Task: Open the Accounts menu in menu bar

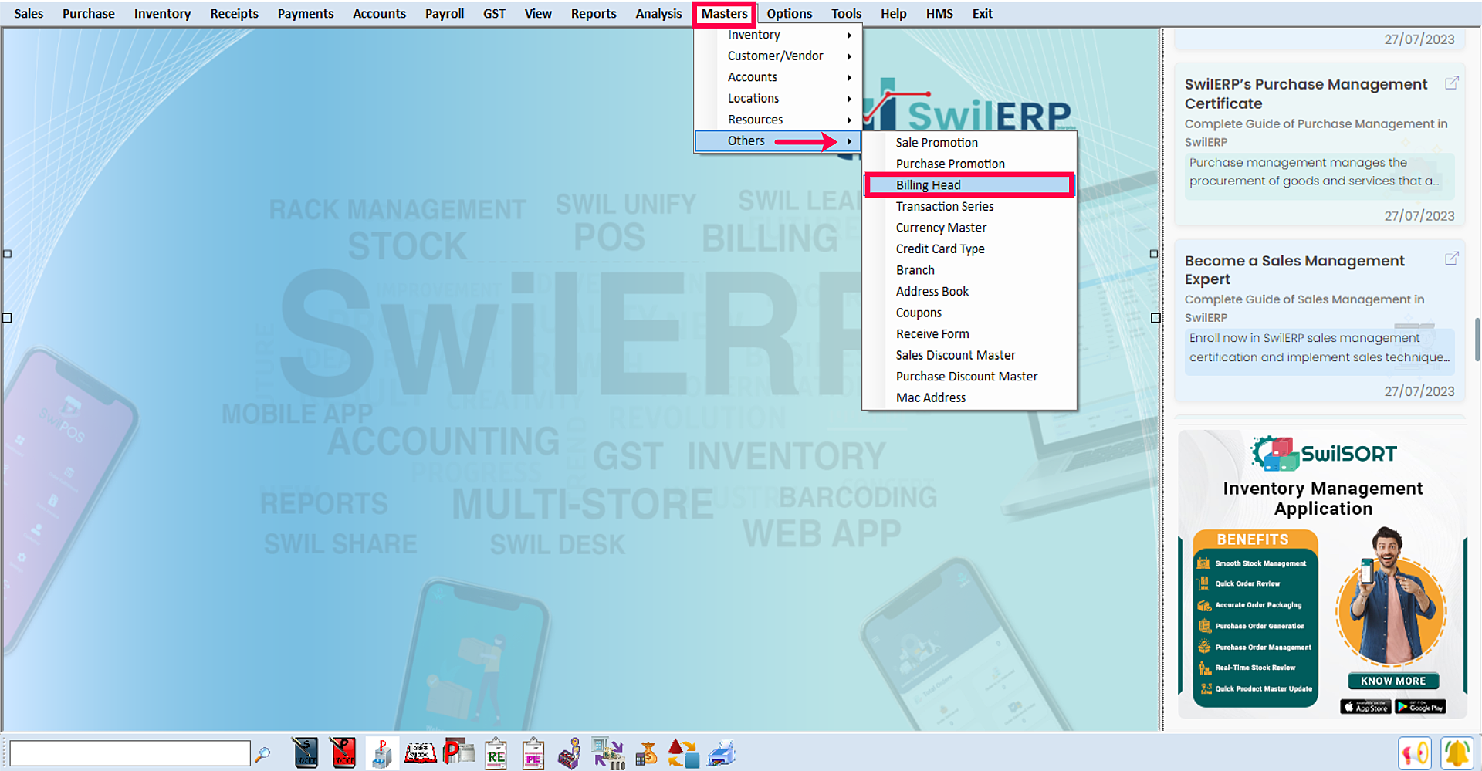Action: pyautogui.click(x=379, y=14)
